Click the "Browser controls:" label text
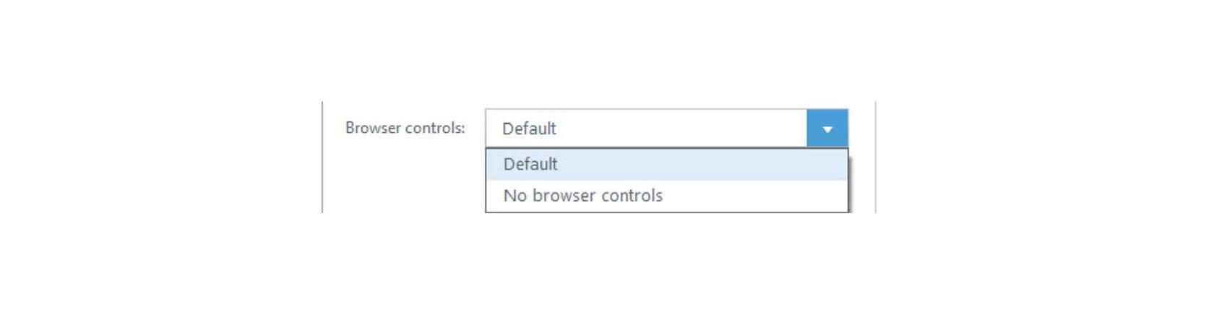This screenshot has width=1214, height=315. tap(405, 128)
